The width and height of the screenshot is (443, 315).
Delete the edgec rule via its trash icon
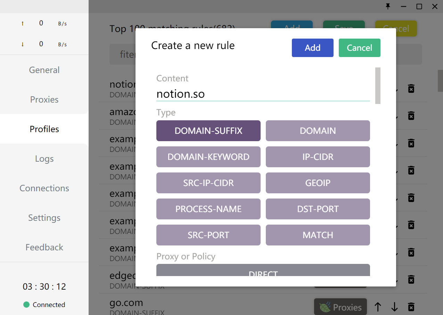point(411,279)
